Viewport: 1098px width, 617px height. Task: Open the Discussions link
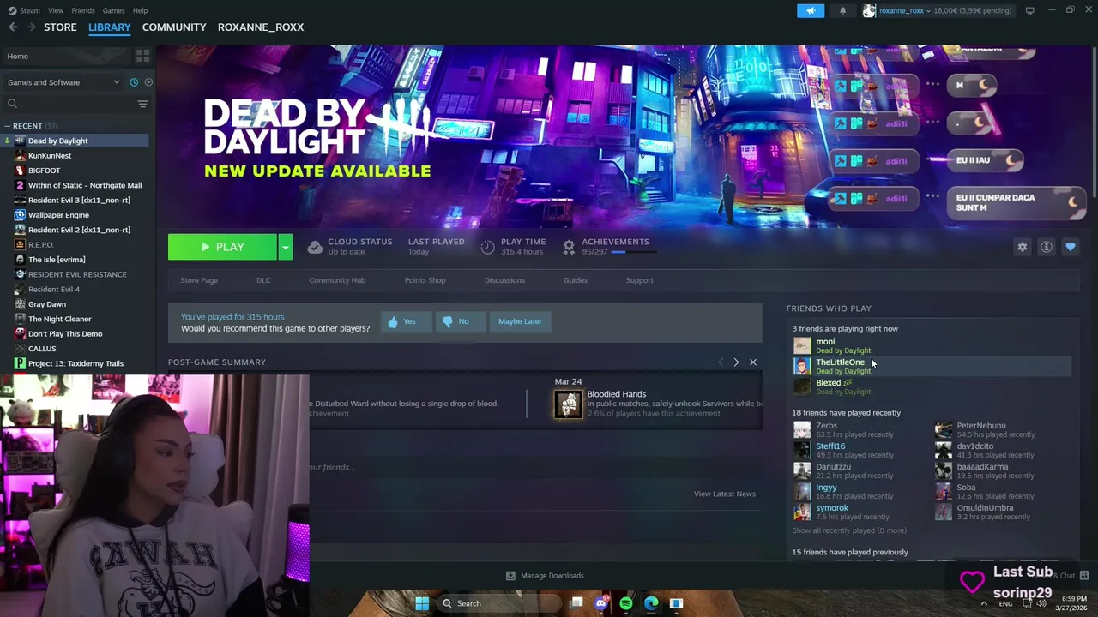[x=504, y=280]
